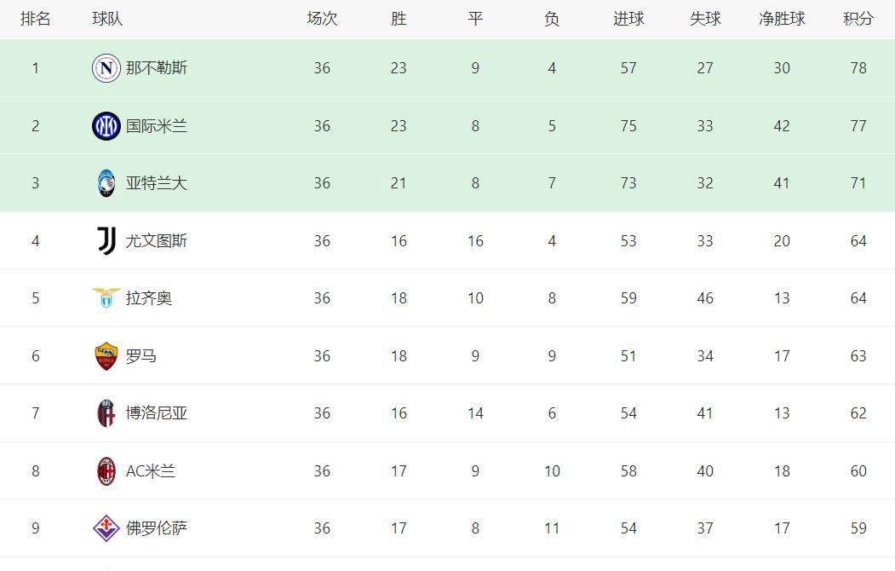Select the 博洛尼亚 team name

[157, 412]
